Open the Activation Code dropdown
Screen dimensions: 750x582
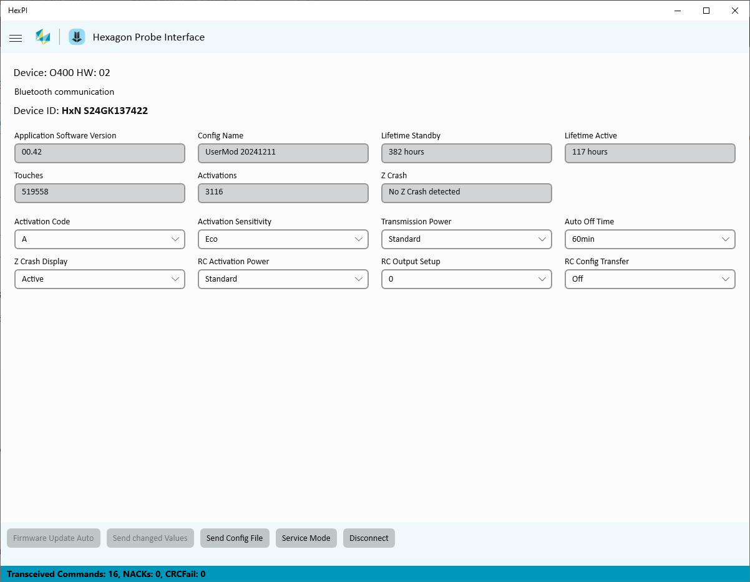pos(100,239)
